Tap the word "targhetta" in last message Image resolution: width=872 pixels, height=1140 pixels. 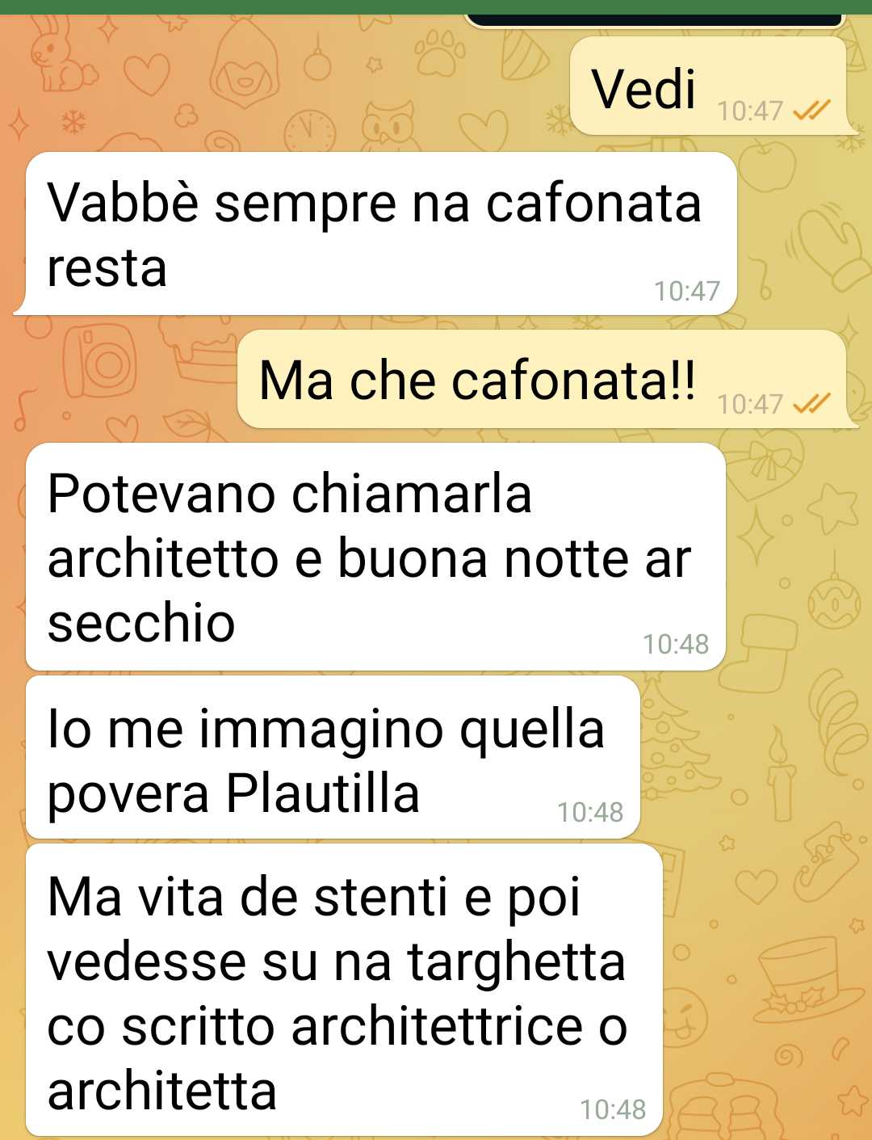(x=516, y=963)
